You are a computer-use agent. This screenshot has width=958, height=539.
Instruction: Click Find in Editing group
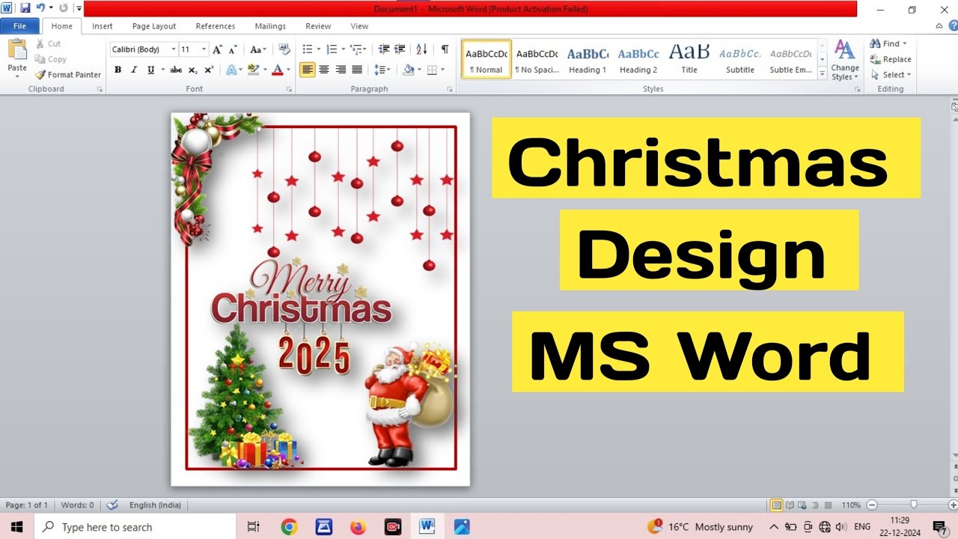(x=888, y=43)
